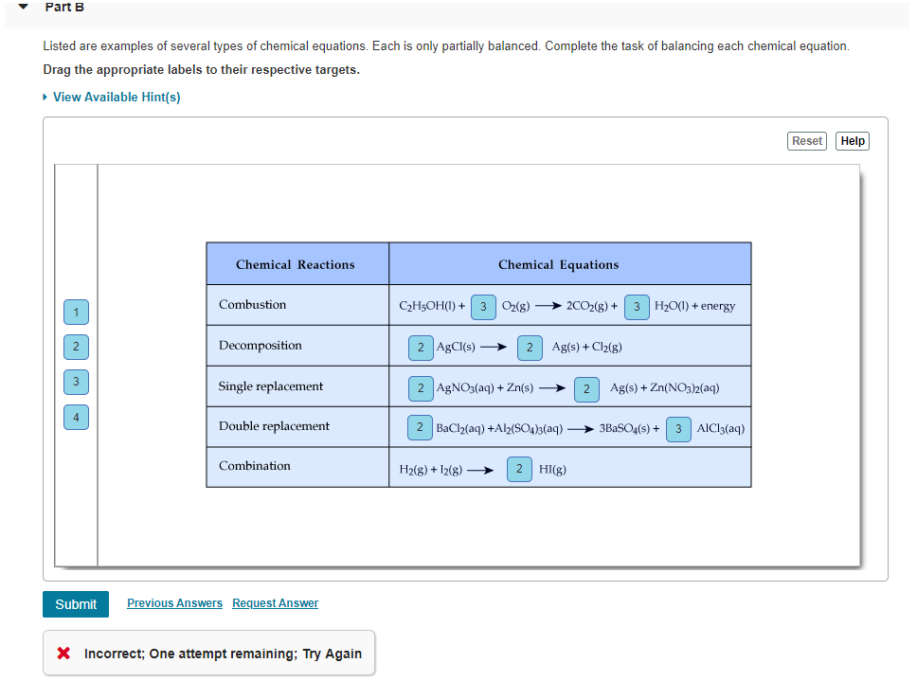
Task: Click the red X incorrect indicator
Action: 64,653
